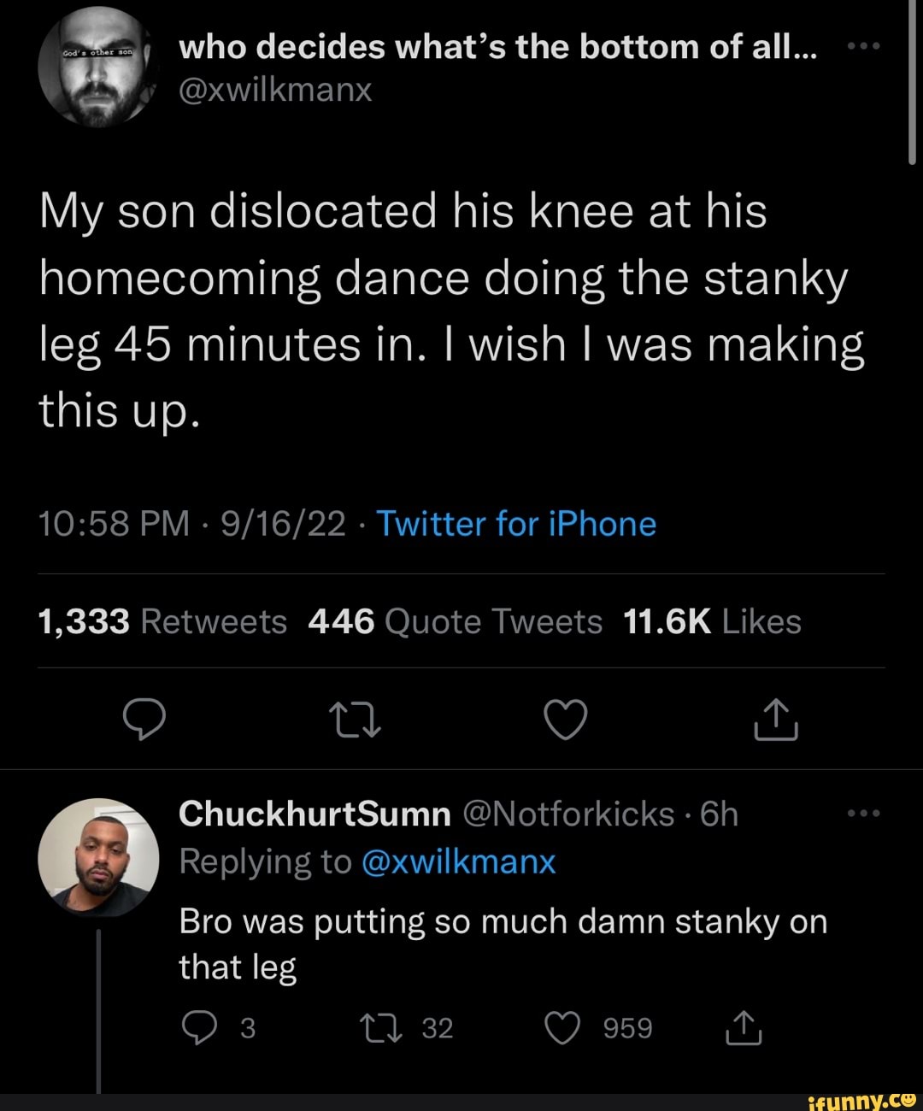The width and height of the screenshot is (923, 1111).
Task: Click the ChuckhurtSumn username
Action: click(x=314, y=814)
